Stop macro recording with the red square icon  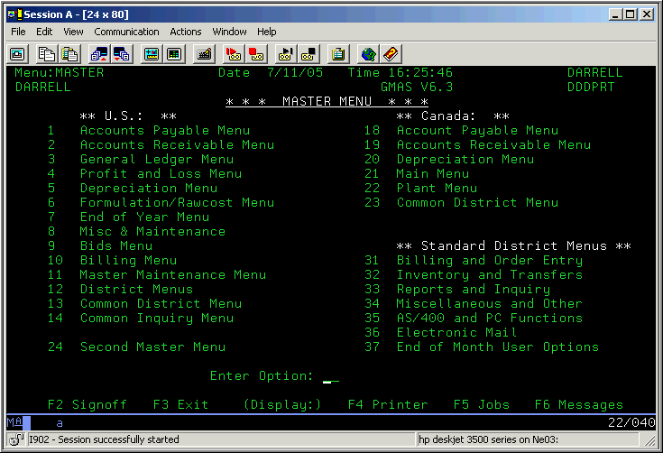coord(255,53)
